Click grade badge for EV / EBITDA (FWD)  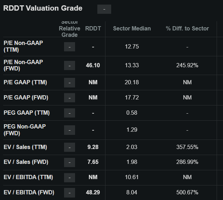(x=69, y=193)
